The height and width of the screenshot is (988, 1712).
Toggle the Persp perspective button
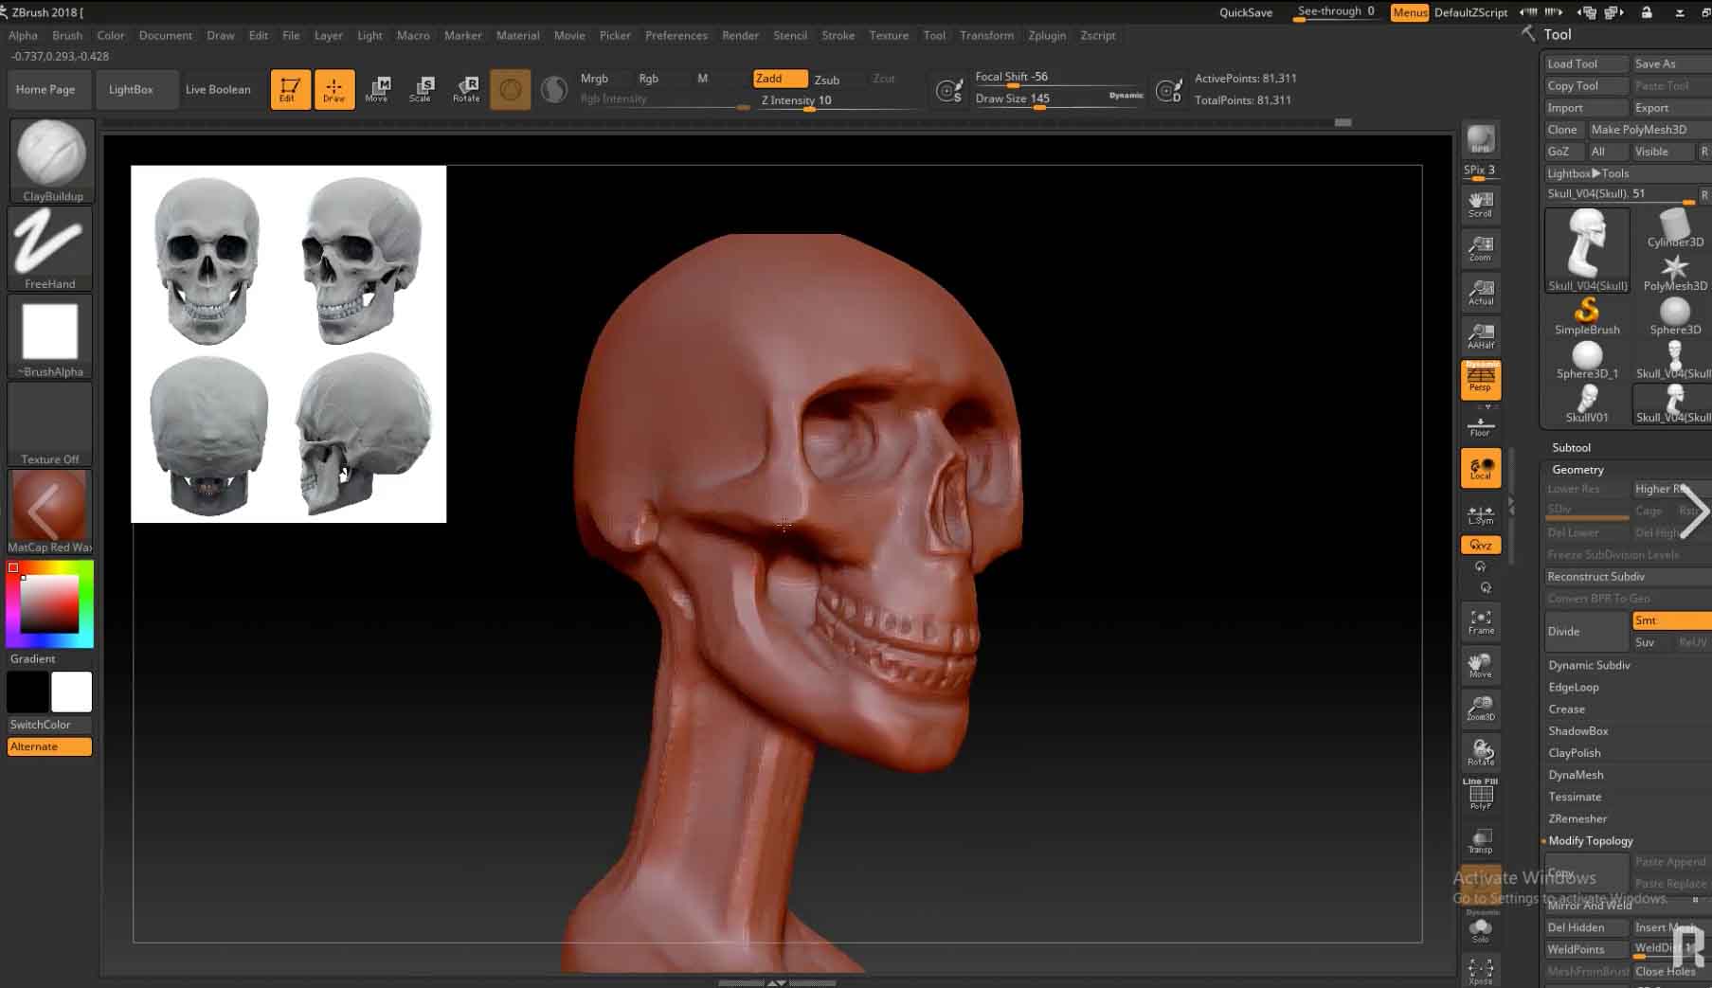point(1480,379)
